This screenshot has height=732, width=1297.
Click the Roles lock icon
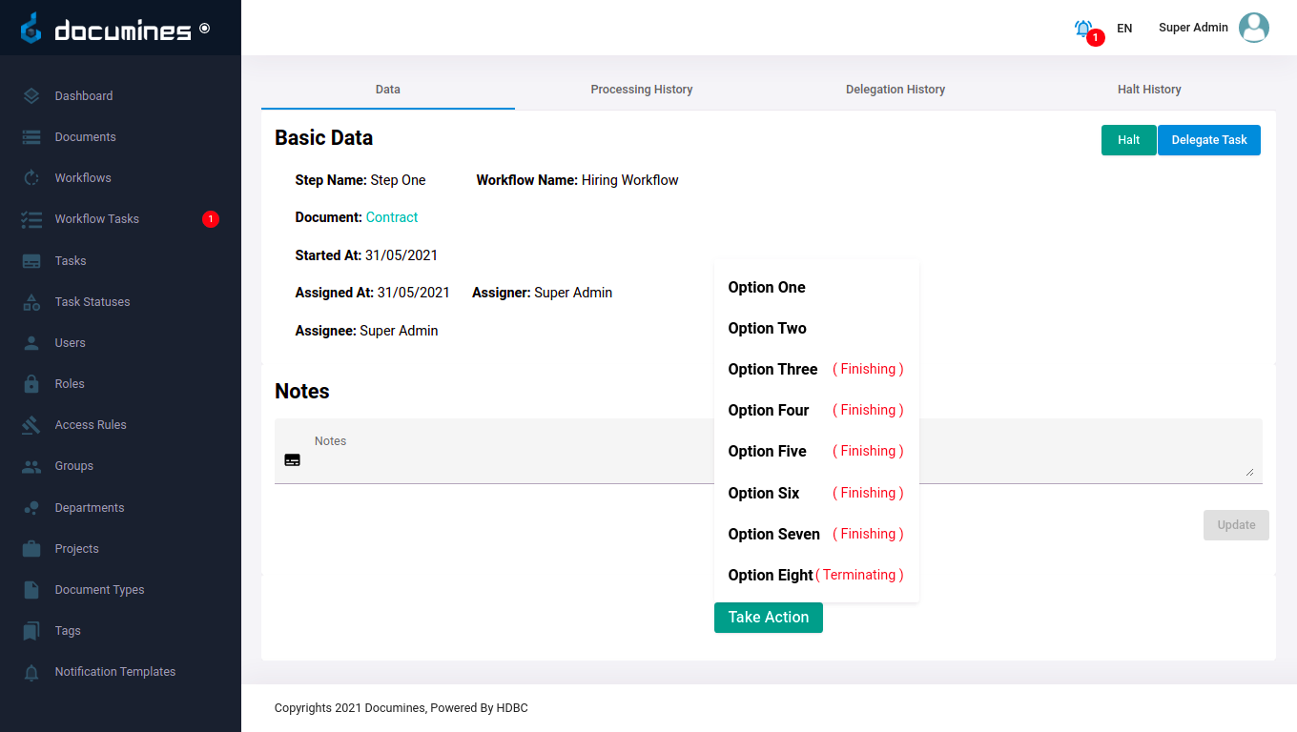coord(31,384)
